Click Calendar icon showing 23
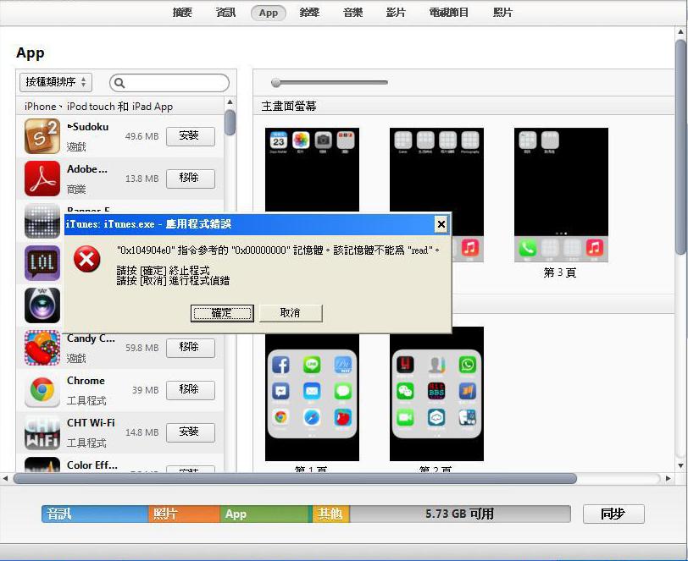688x561 pixels. coord(279,140)
